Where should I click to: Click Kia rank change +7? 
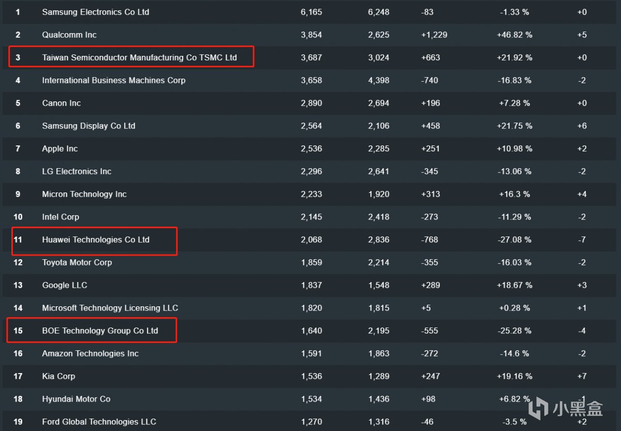pos(582,376)
